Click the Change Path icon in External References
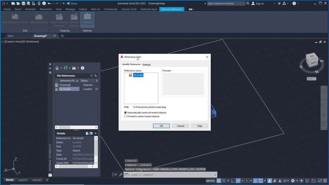 pos(74,68)
